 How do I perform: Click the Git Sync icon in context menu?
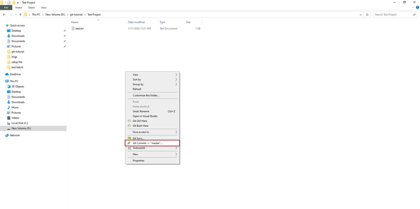coord(129,138)
